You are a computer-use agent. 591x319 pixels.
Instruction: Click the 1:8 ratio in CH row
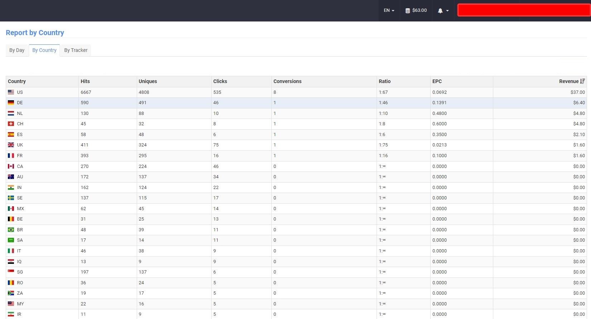pos(382,124)
